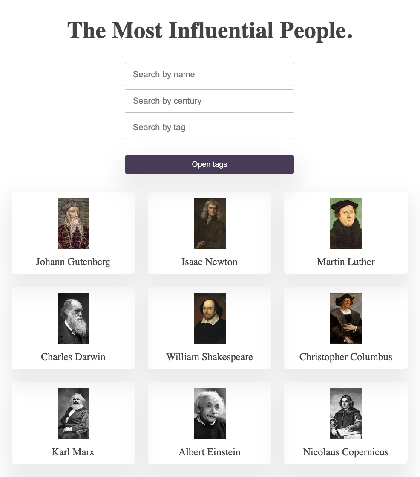Open Christopher Columbus's portrait
The width and height of the screenshot is (420, 477).
click(x=345, y=318)
